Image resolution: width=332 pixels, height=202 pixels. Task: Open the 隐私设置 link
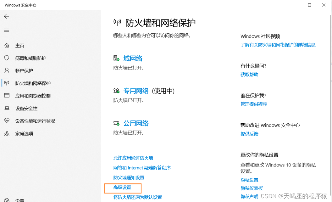point(249,180)
